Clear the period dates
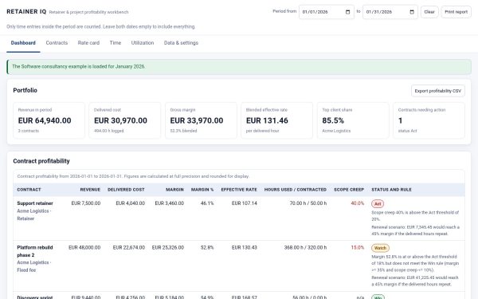 click(429, 12)
